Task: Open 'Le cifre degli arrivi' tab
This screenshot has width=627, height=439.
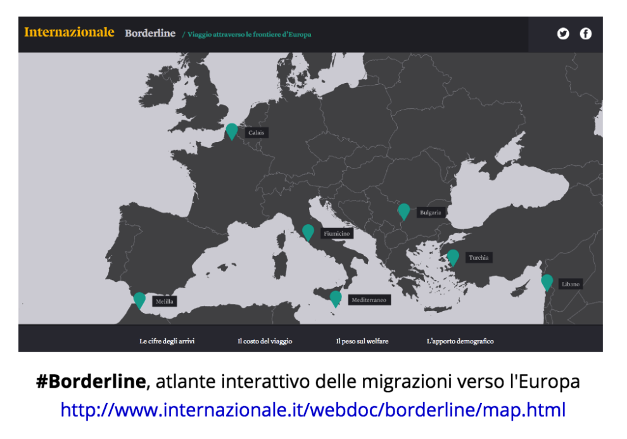Action: [167, 341]
